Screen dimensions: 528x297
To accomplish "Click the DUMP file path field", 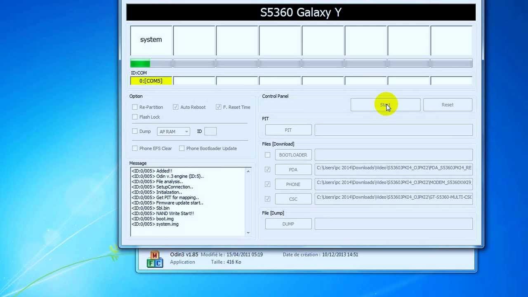I will coord(394,224).
